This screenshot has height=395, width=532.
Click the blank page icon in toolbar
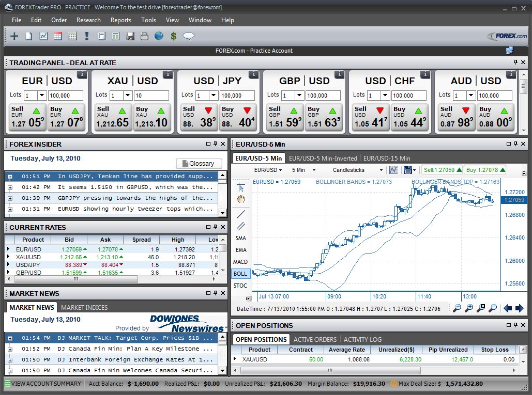[x=29, y=36]
